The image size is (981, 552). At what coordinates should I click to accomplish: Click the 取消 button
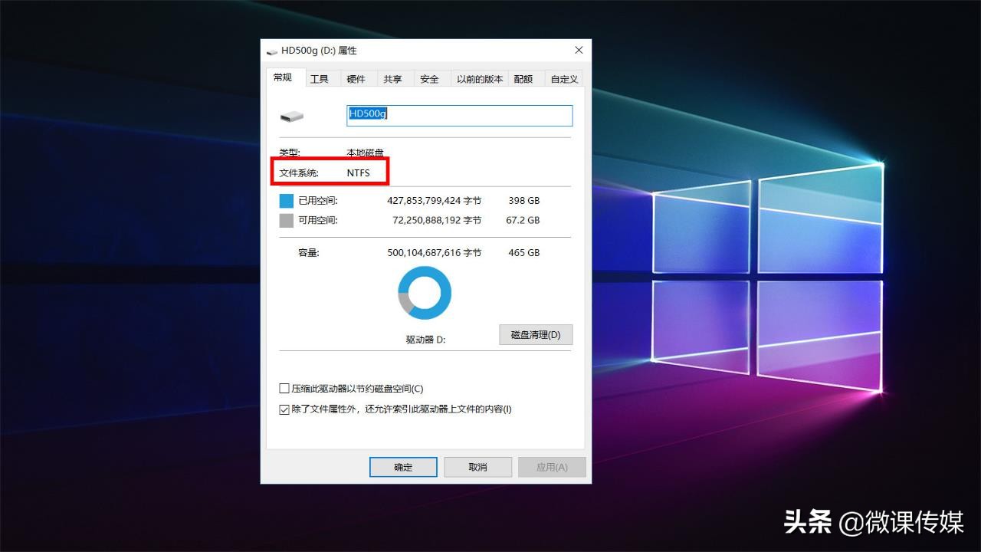[477, 467]
